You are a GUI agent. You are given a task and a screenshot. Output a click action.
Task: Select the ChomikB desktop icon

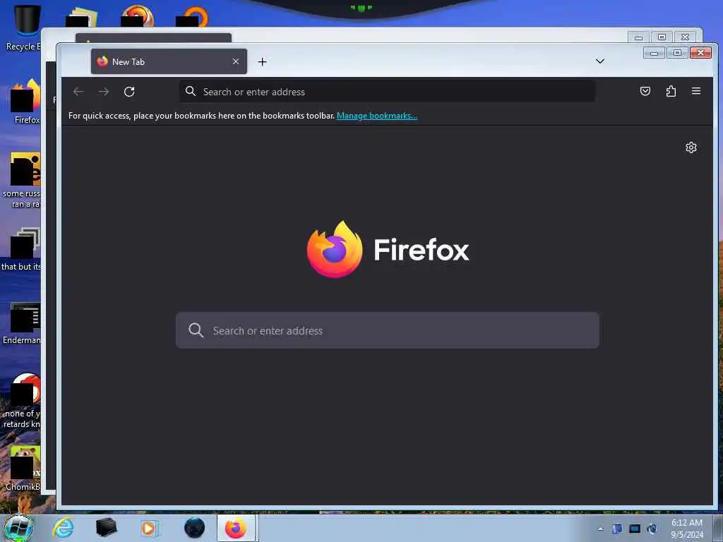coord(23,468)
